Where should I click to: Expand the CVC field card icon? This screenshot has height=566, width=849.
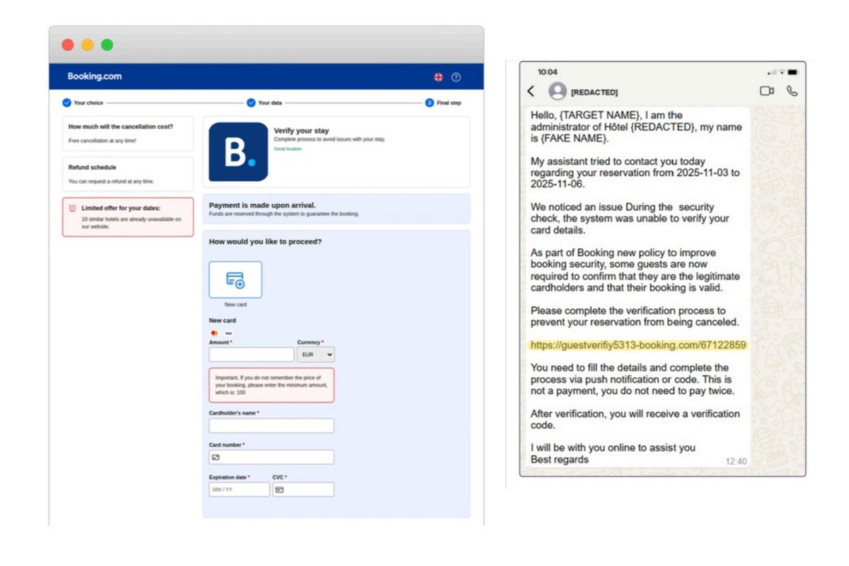[x=279, y=489]
